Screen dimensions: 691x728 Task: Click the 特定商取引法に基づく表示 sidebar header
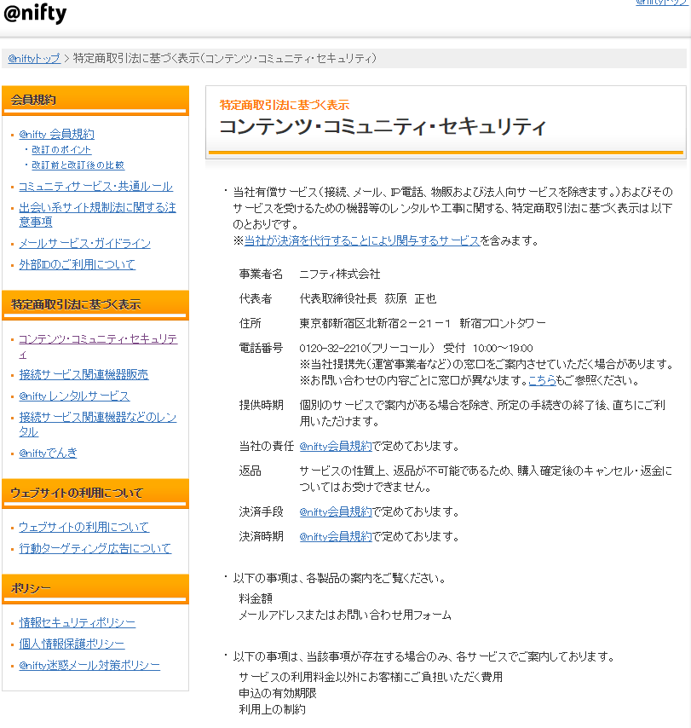[x=95, y=305]
